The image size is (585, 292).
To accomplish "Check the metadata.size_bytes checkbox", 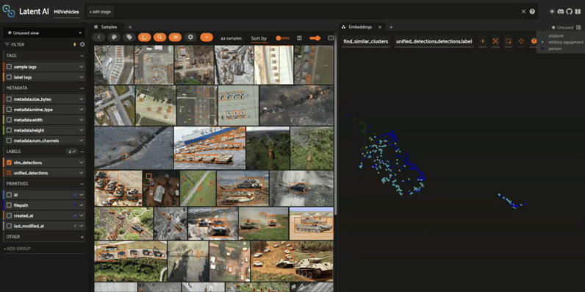I will coord(10,99).
